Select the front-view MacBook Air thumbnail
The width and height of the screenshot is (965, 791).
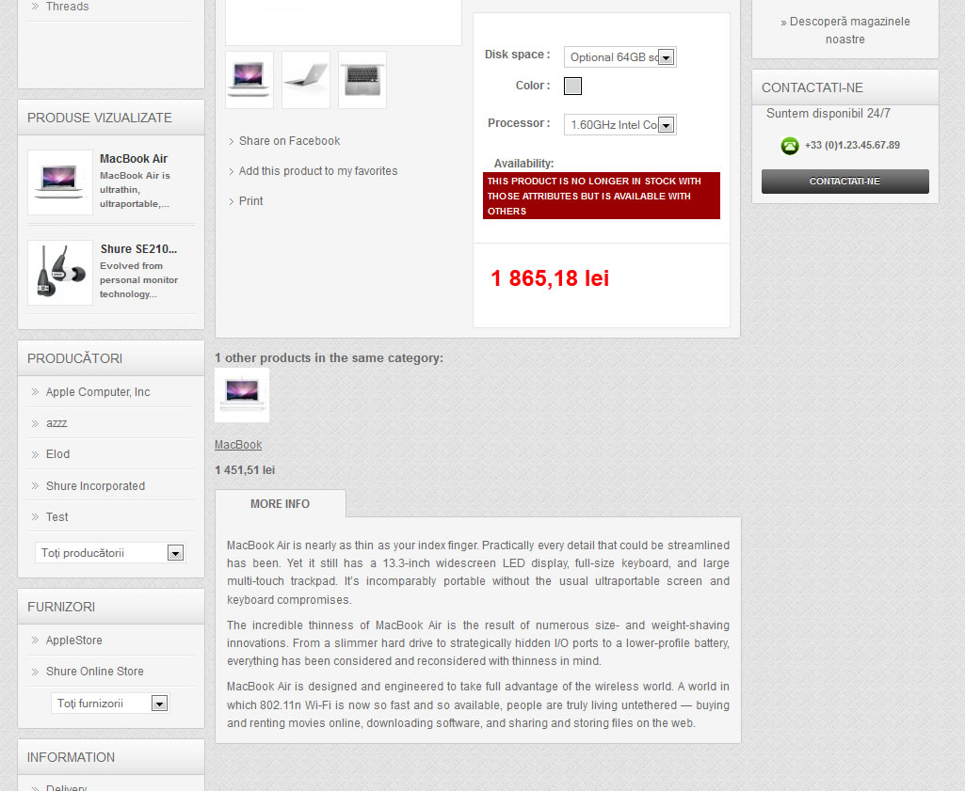pyautogui.click(x=249, y=80)
